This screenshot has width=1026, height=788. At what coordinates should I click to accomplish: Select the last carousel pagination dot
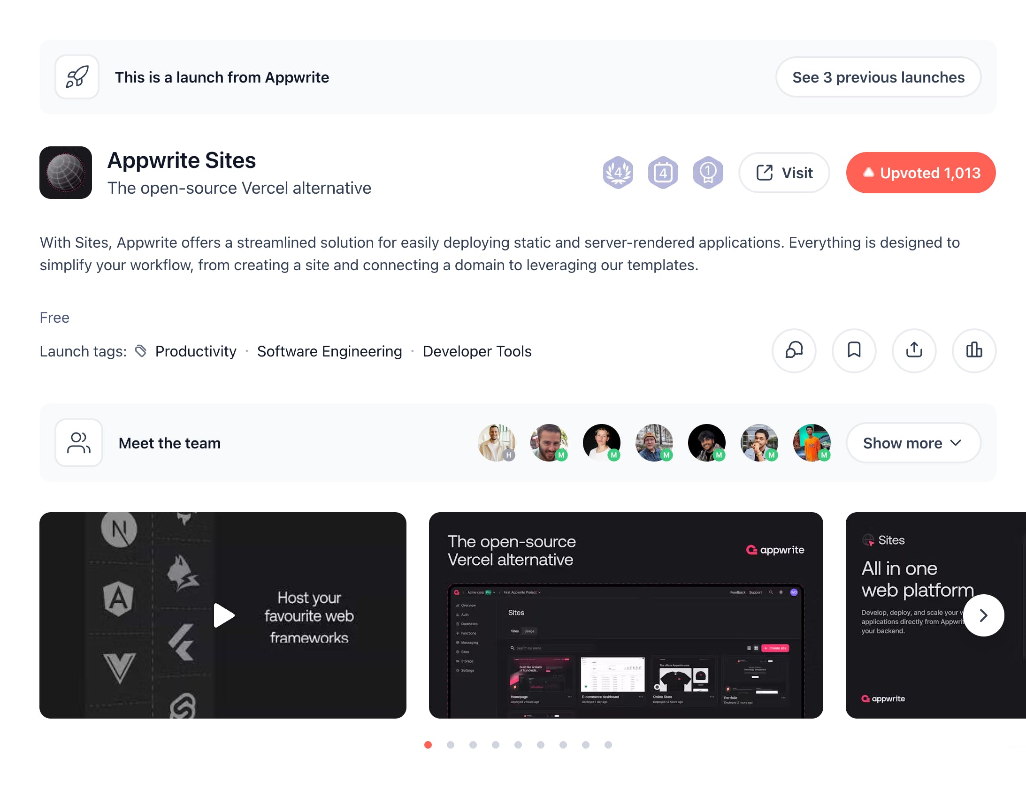(x=608, y=745)
